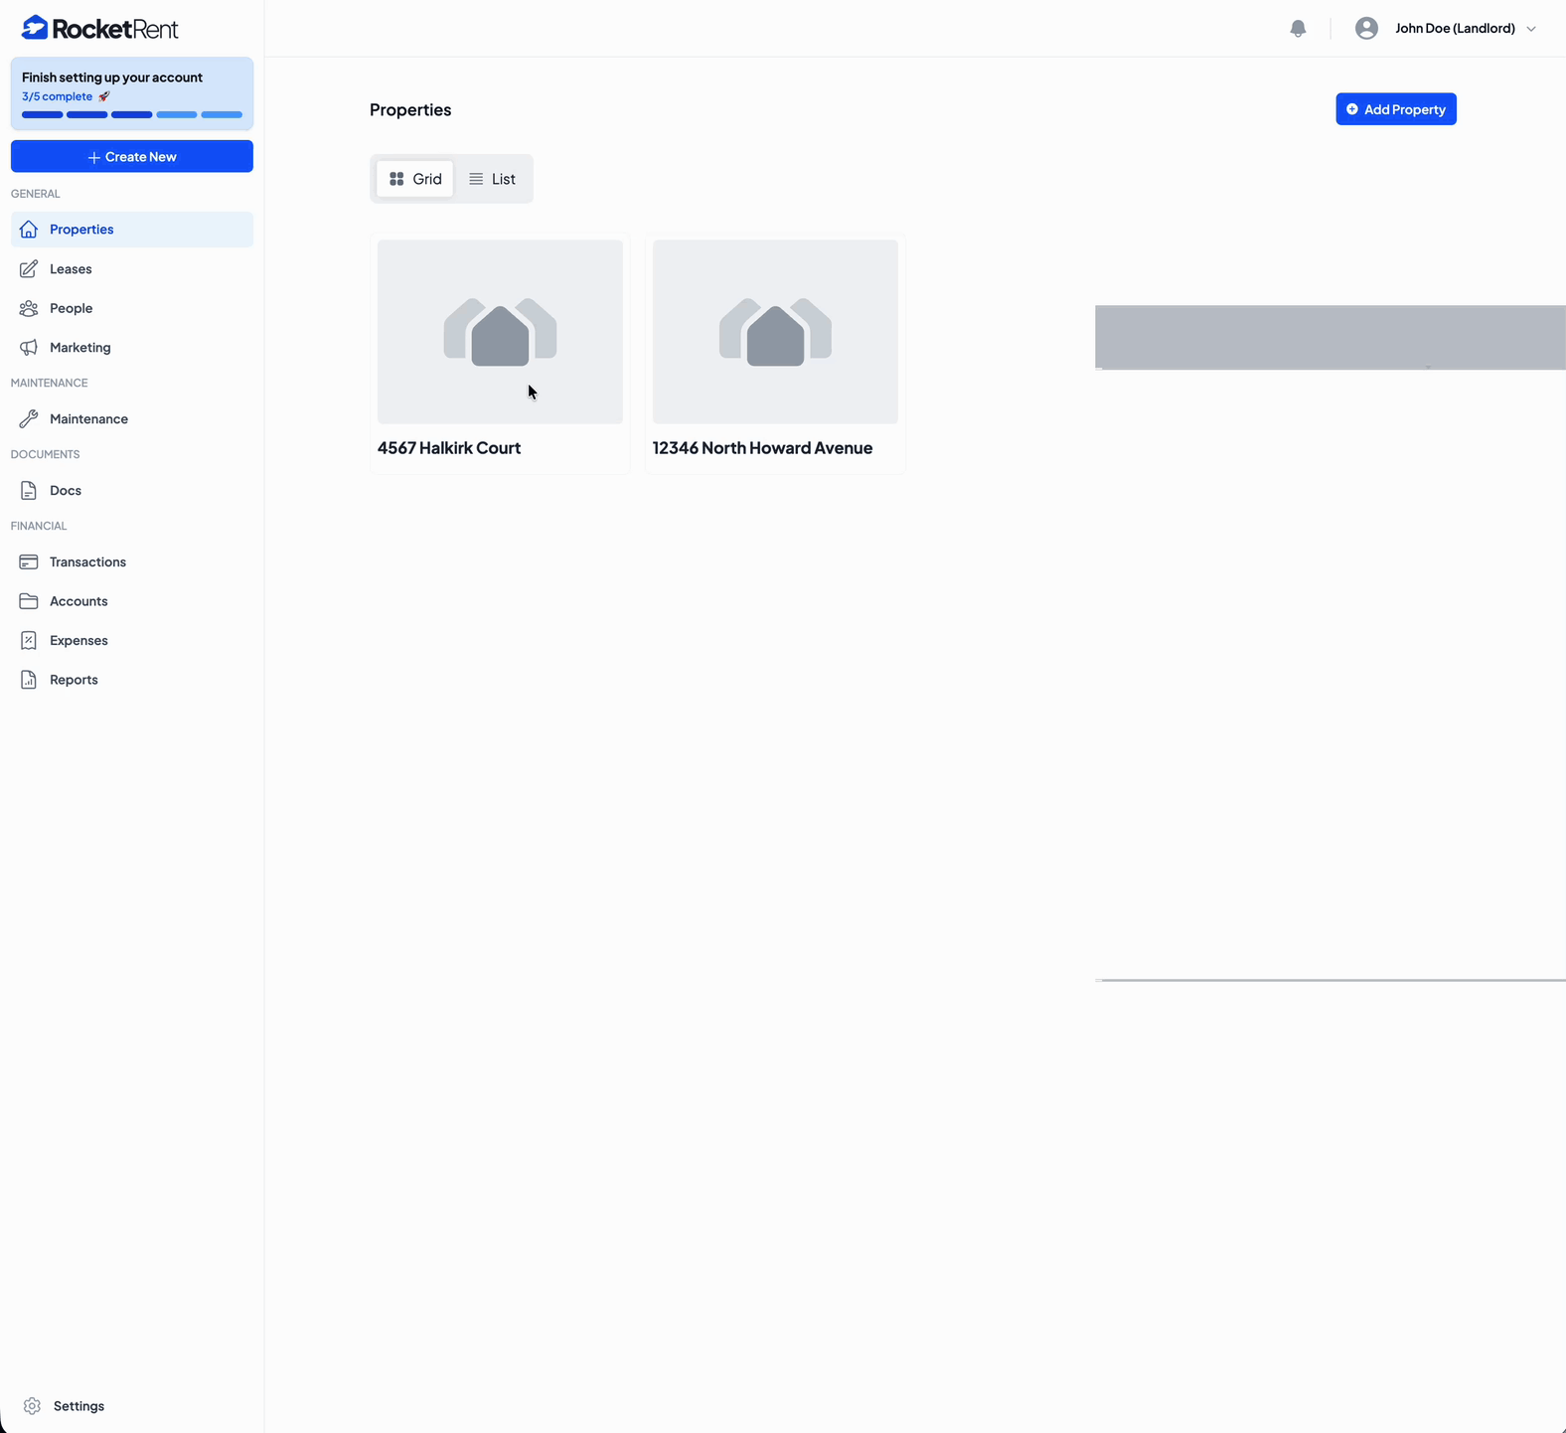Screen dimensions: 1566x1433
Task: Click the Reports chart icon
Action: coord(29,680)
